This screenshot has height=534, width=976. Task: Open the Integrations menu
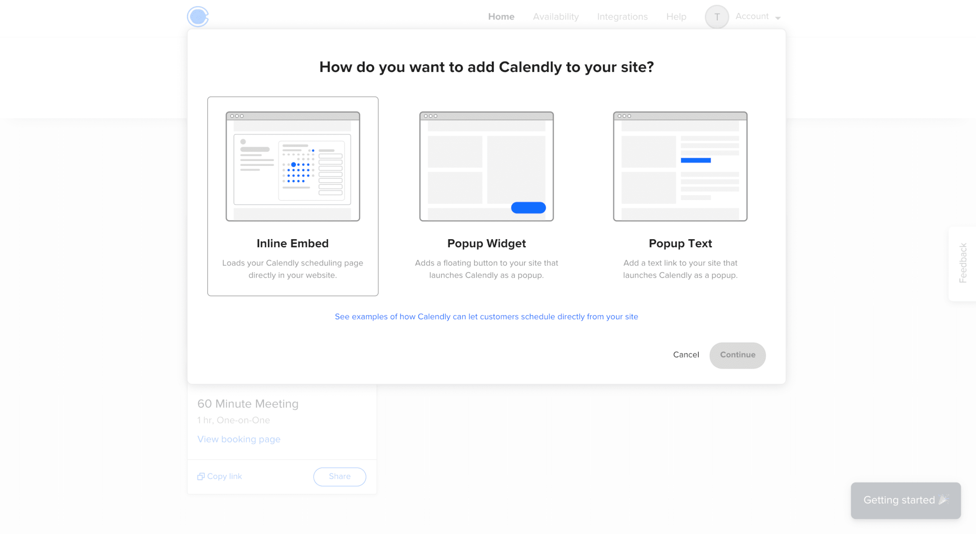[x=622, y=16]
